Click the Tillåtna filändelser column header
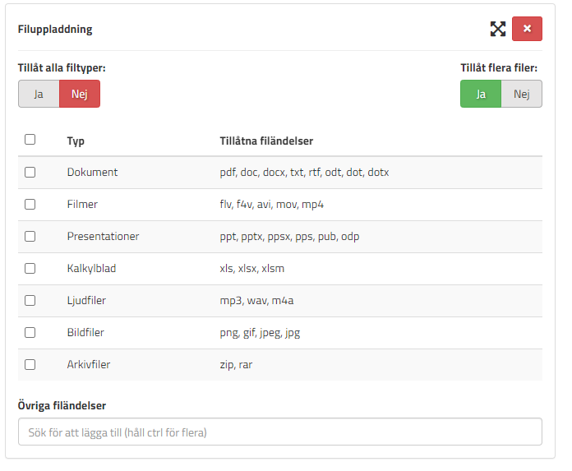This screenshot has height=471, width=572. tap(266, 141)
